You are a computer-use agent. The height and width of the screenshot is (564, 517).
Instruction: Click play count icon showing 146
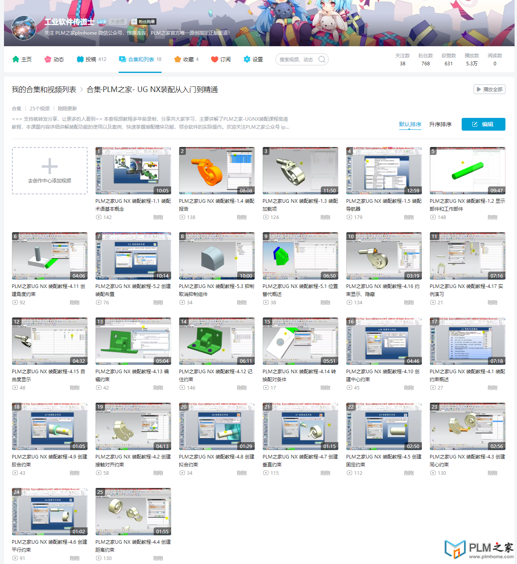[182, 388]
